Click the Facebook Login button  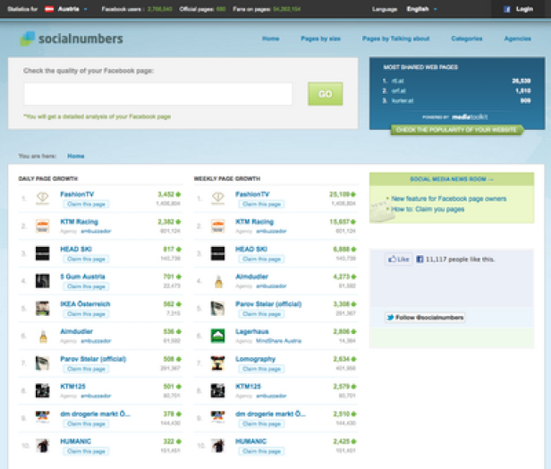point(519,9)
